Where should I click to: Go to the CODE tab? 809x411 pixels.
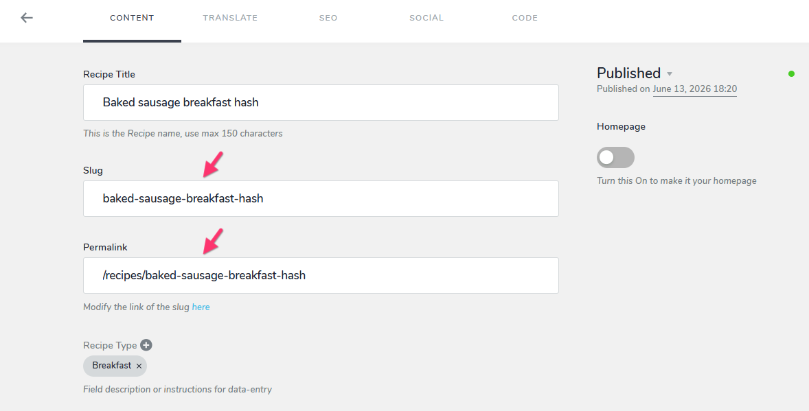click(x=525, y=18)
